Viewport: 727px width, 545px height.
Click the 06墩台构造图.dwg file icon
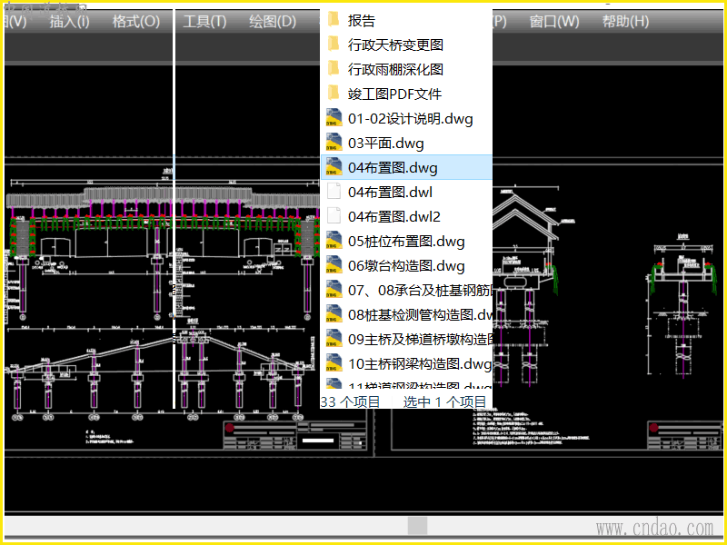coord(334,265)
